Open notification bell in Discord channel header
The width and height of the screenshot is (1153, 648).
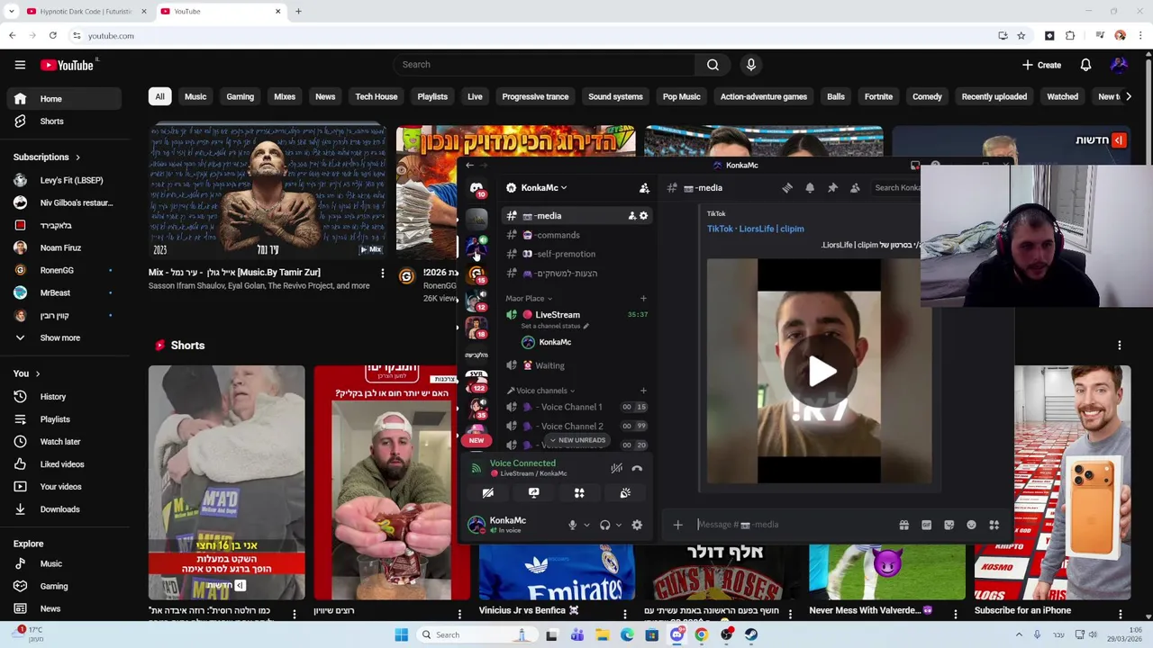(x=810, y=188)
